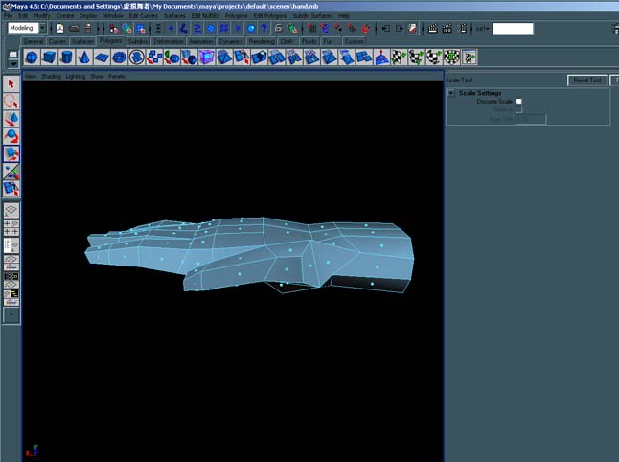Switch to single perspective view layout
This screenshot has height=462, width=619.
(11, 210)
